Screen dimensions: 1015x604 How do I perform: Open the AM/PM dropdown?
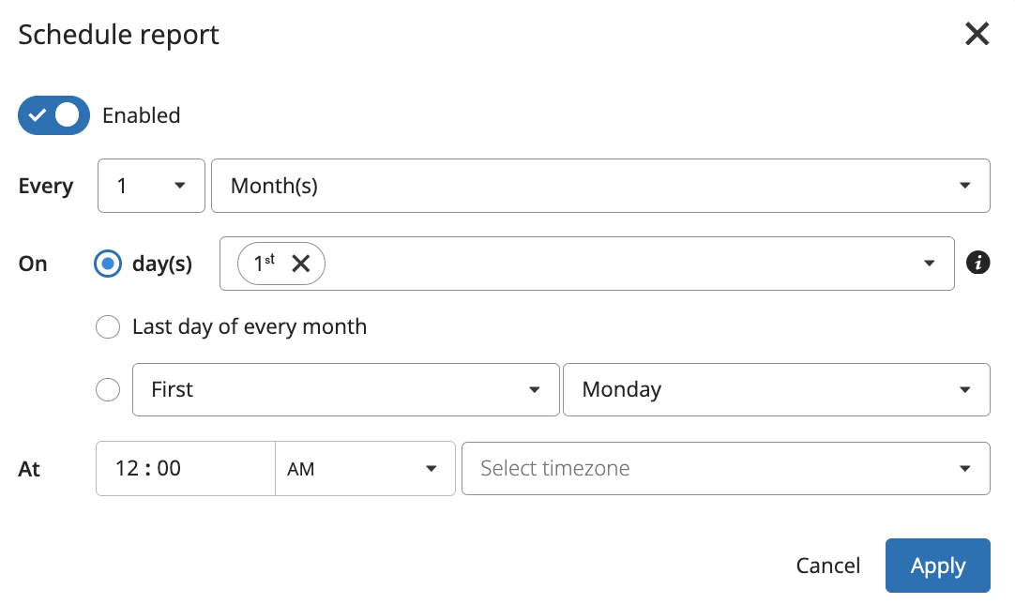[x=364, y=468]
